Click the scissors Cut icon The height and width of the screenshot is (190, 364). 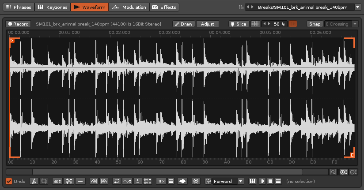tap(34, 181)
